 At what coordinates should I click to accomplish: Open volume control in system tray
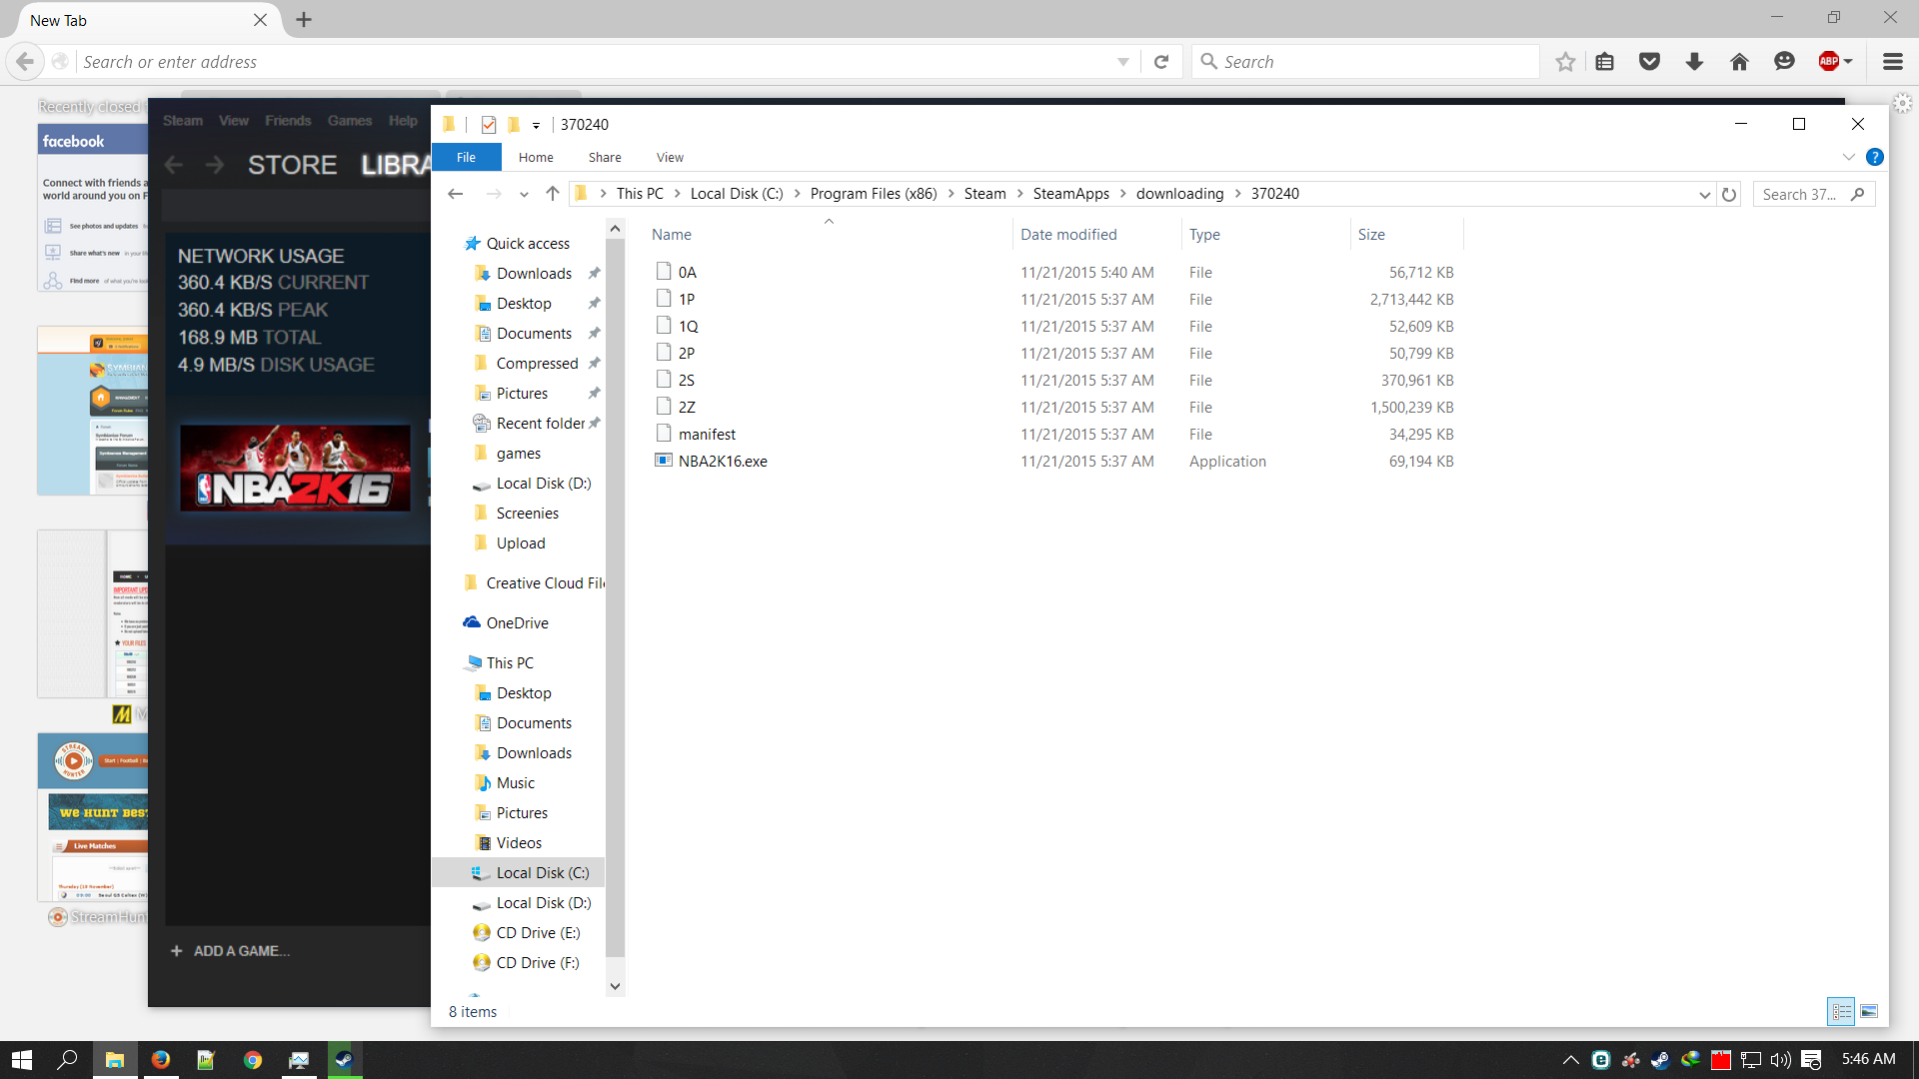[x=1780, y=1060]
